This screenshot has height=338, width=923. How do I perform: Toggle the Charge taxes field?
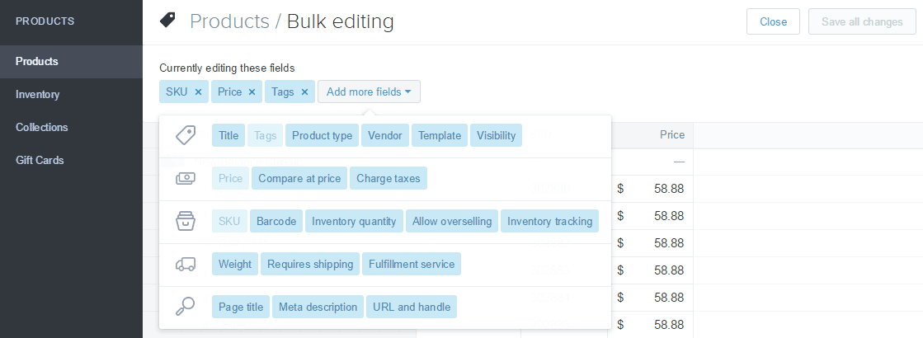pos(388,178)
